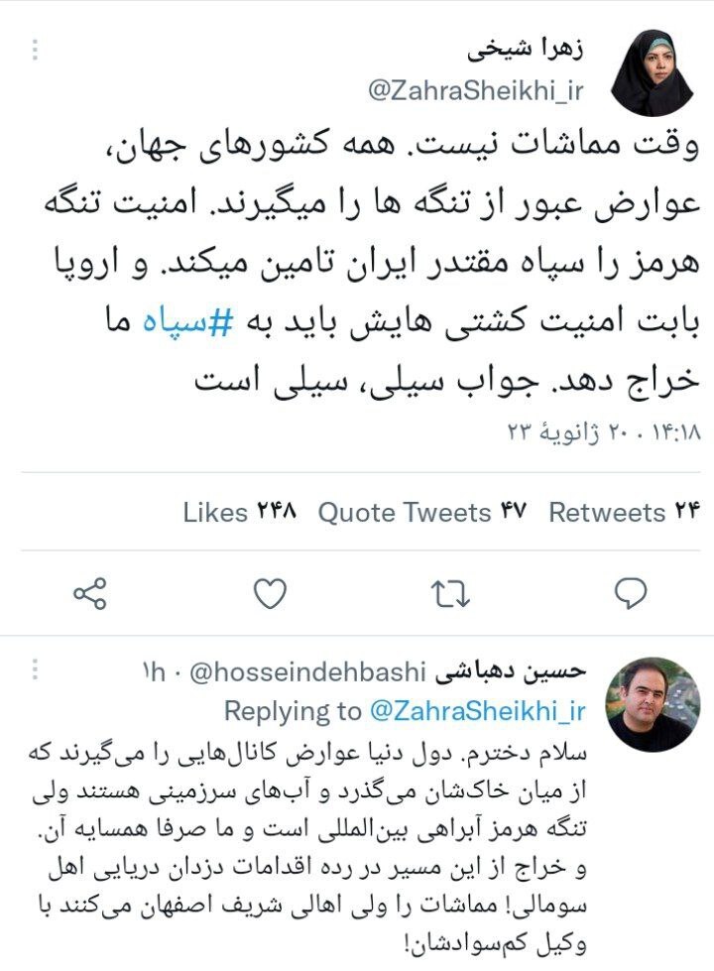Viewport: 714px width, 971px height.
Task: Click the @ZahraSheikhi_ir handle under the name
Action: (476, 91)
